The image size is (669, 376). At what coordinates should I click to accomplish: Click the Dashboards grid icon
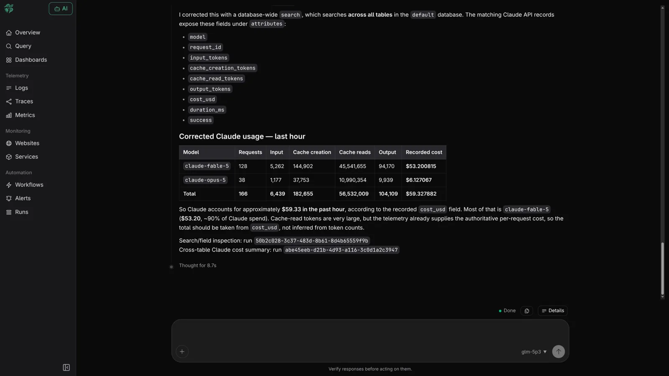pos(9,60)
